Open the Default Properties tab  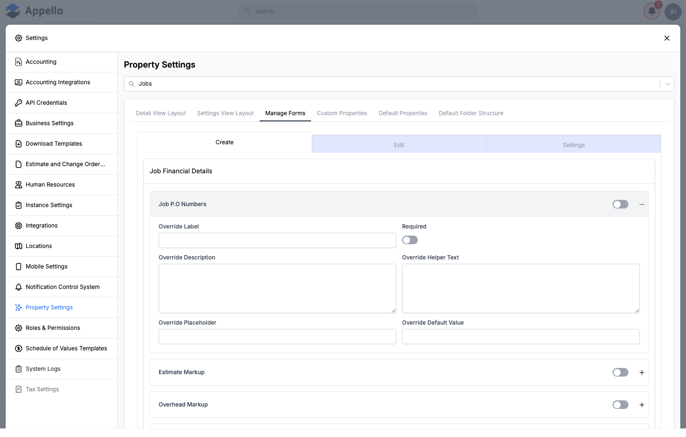point(403,113)
